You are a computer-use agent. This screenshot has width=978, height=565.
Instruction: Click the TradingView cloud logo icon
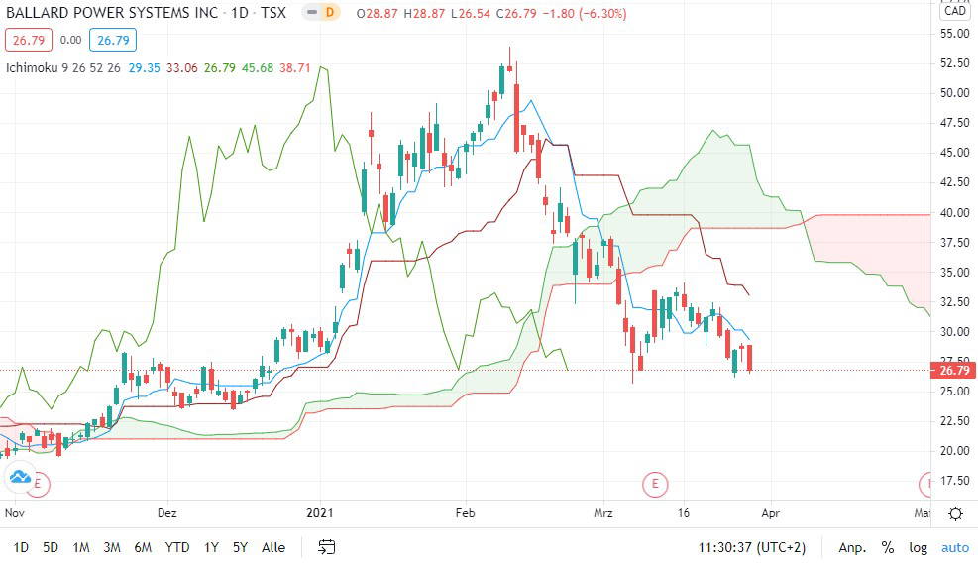pos(20,477)
